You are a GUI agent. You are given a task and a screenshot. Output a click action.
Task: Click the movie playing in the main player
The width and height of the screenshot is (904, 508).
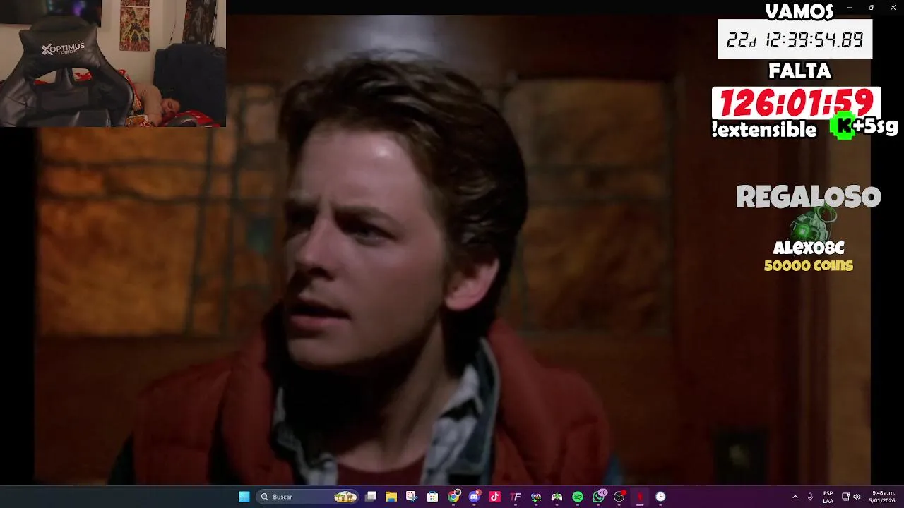click(452, 250)
